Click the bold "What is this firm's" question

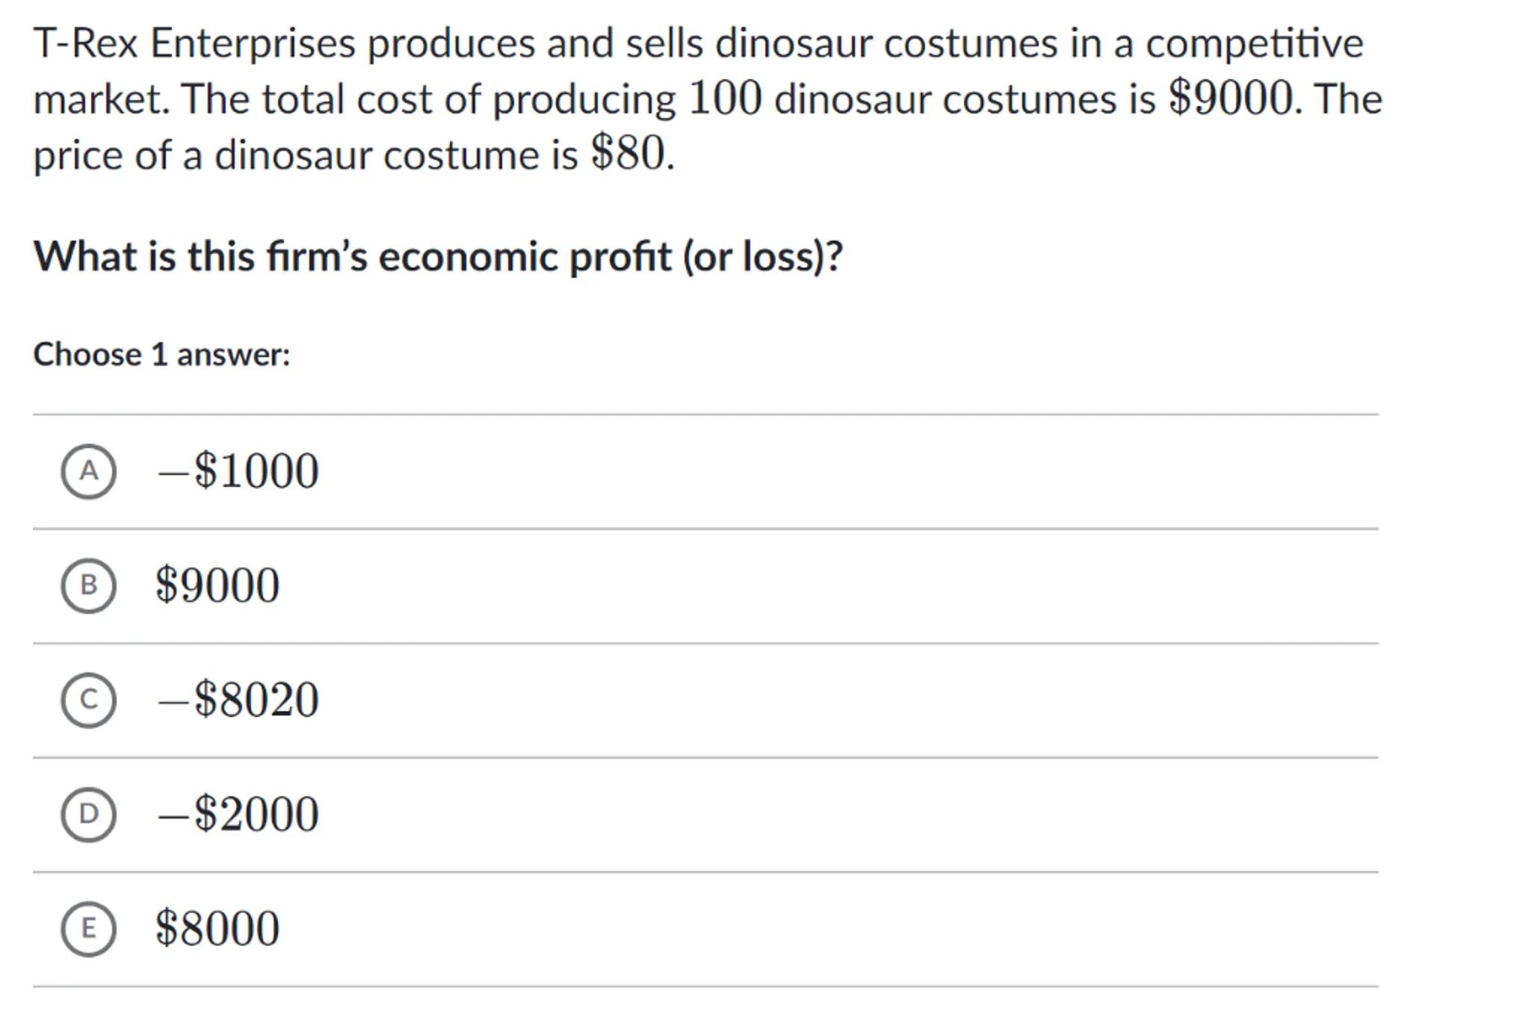tap(202, 257)
